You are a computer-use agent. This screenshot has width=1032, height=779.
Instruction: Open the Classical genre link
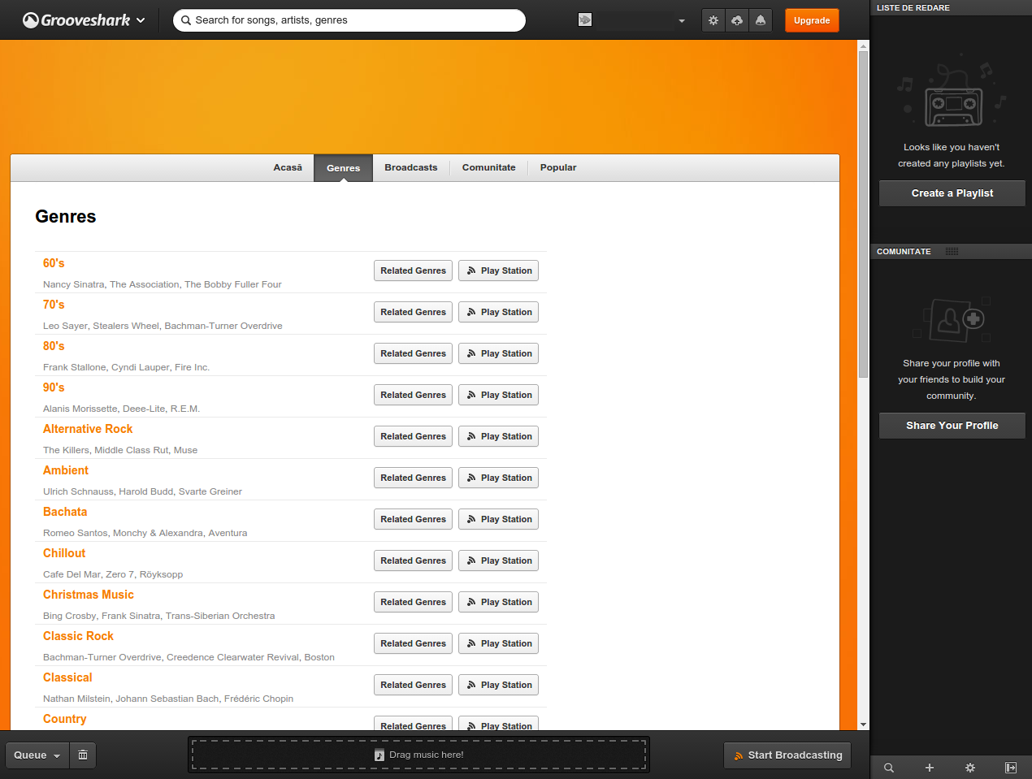click(x=67, y=677)
